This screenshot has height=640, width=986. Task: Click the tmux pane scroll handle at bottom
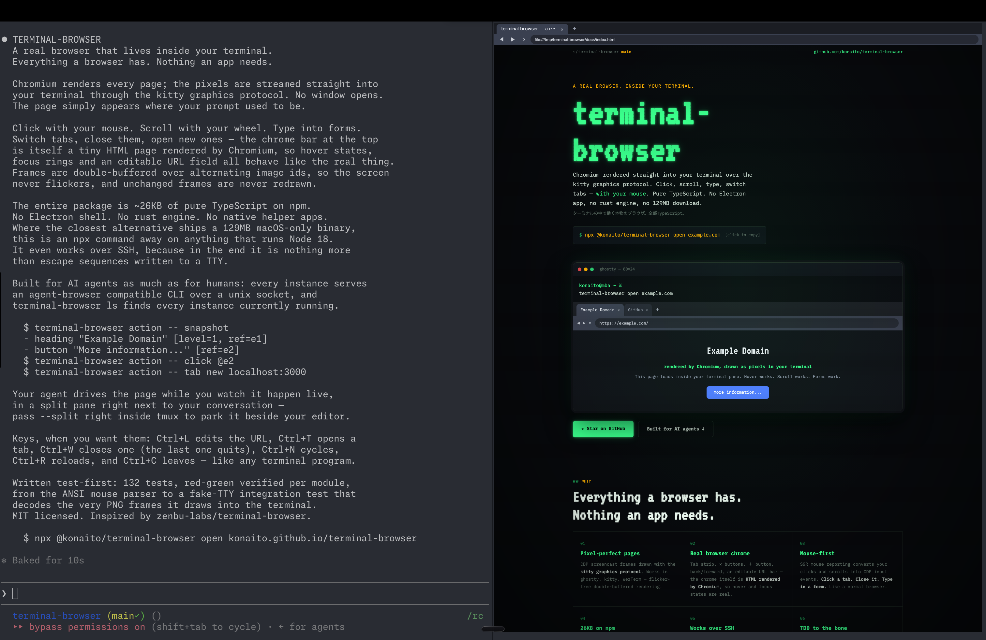(x=493, y=629)
